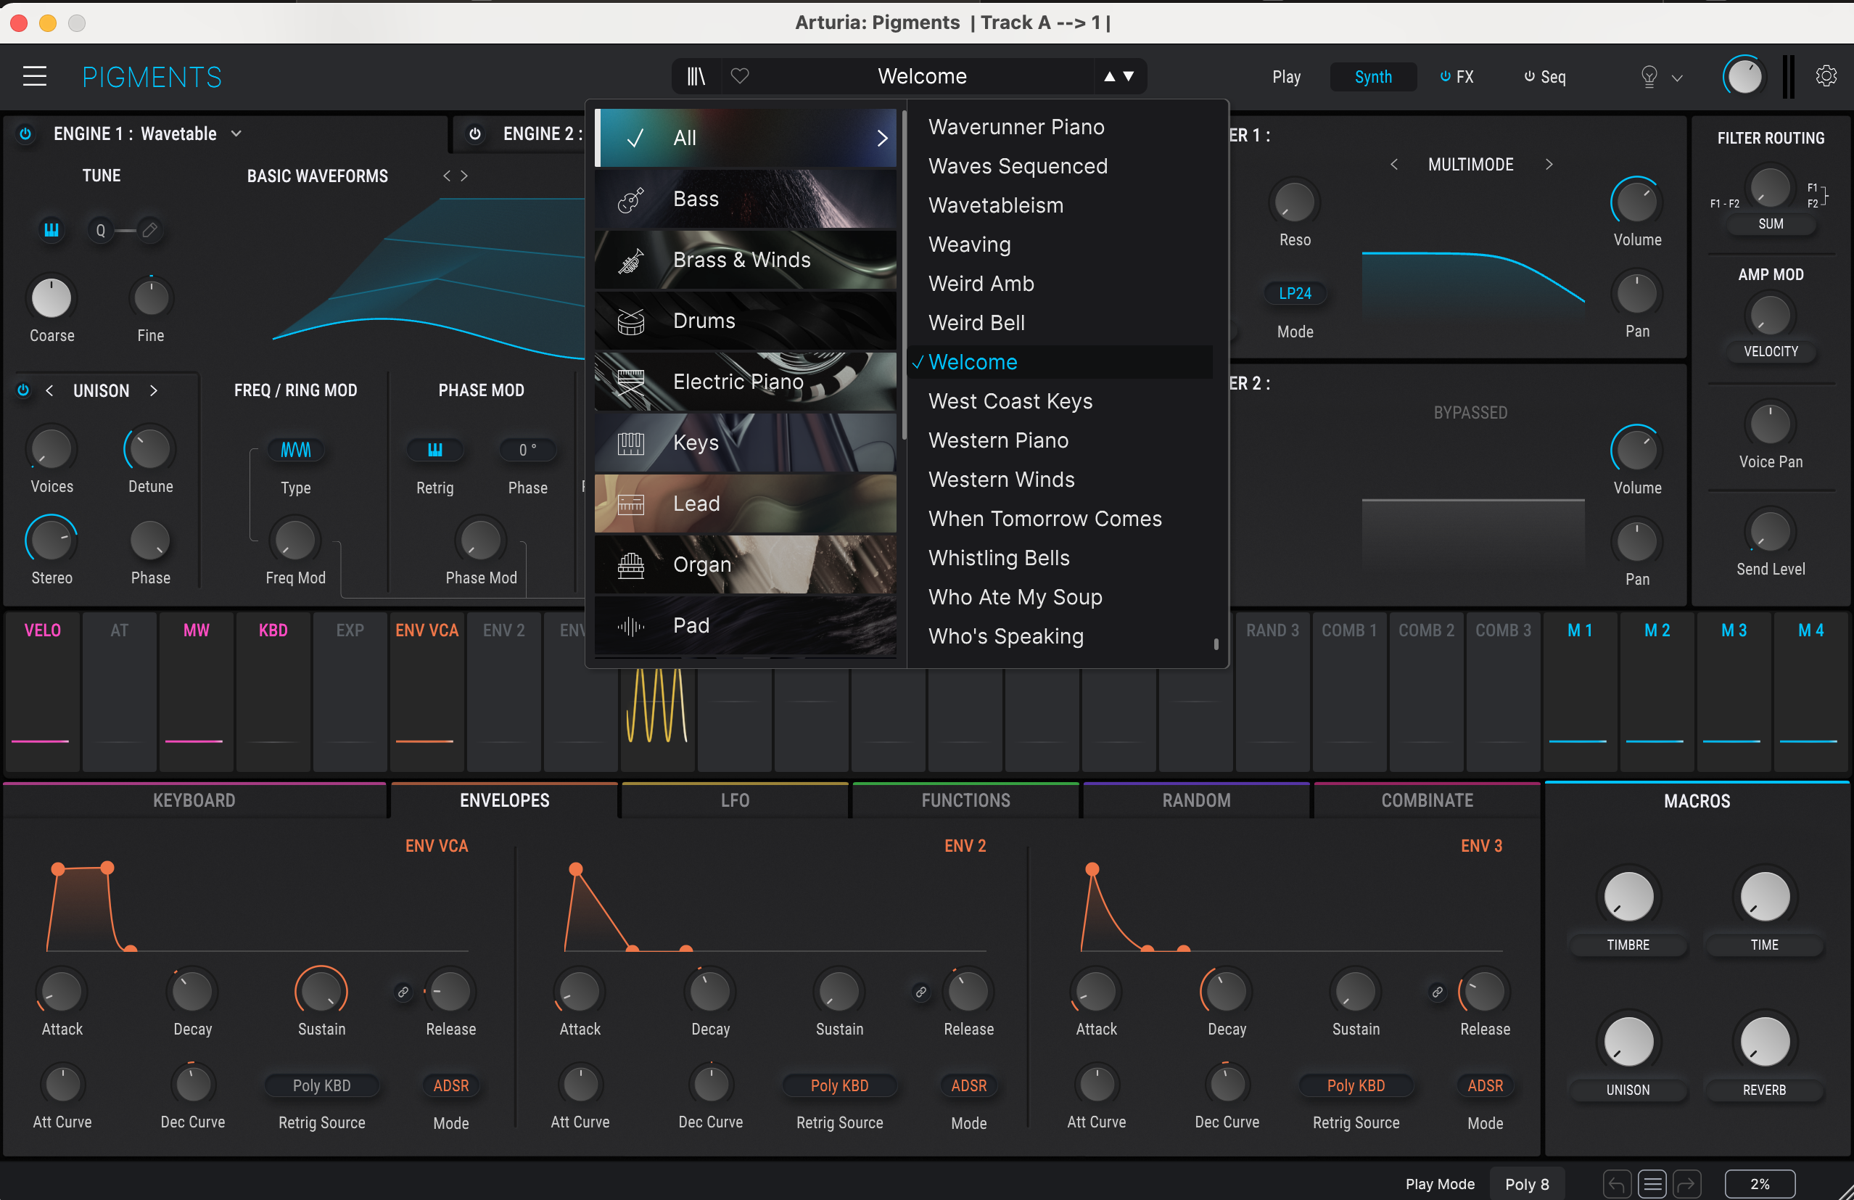Click the tune keyboard icon in Engine 1
Image resolution: width=1854 pixels, height=1200 pixels.
point(51,230)
